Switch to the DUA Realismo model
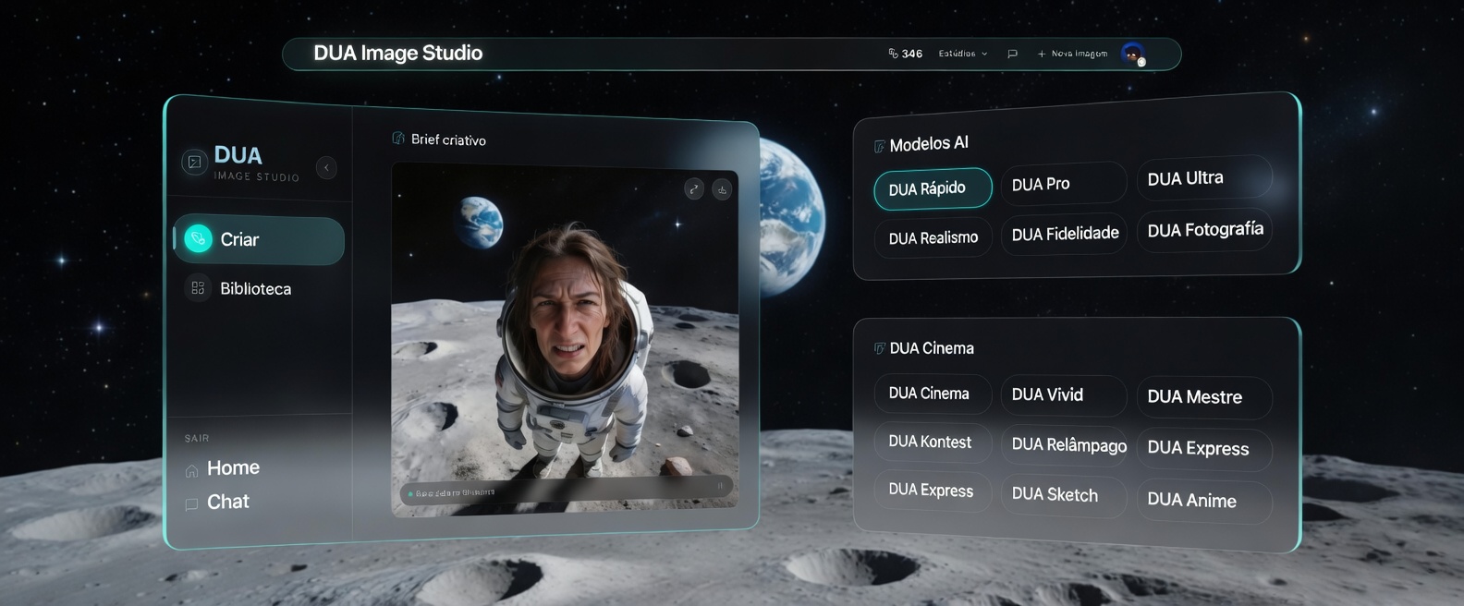The width and height of the screenshot is (1464, 606). pos(933,237)
